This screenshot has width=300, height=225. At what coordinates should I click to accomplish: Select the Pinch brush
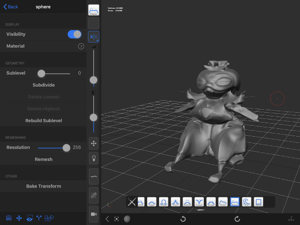175,202
